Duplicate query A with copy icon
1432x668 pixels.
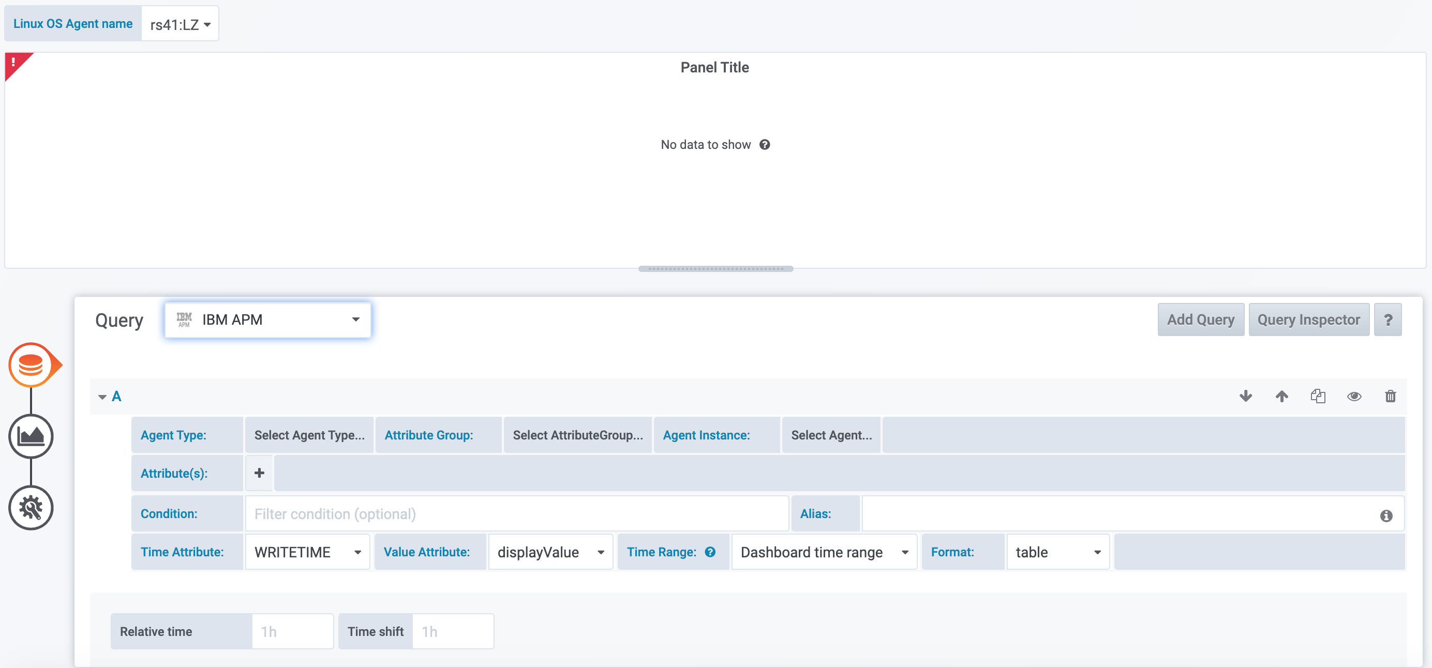click(x=1318, y=396)
